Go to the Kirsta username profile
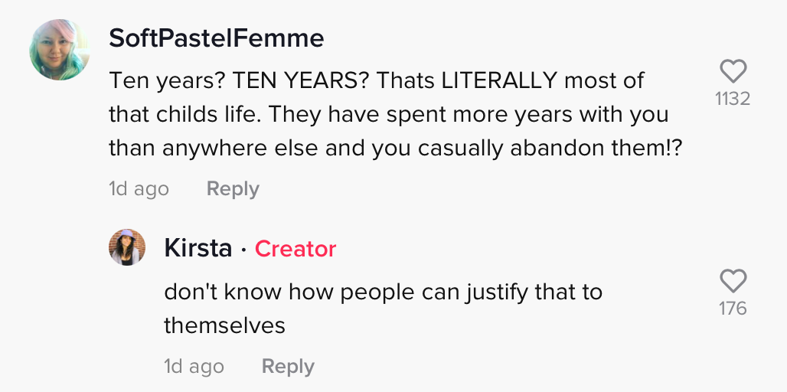 click(198, 248)
